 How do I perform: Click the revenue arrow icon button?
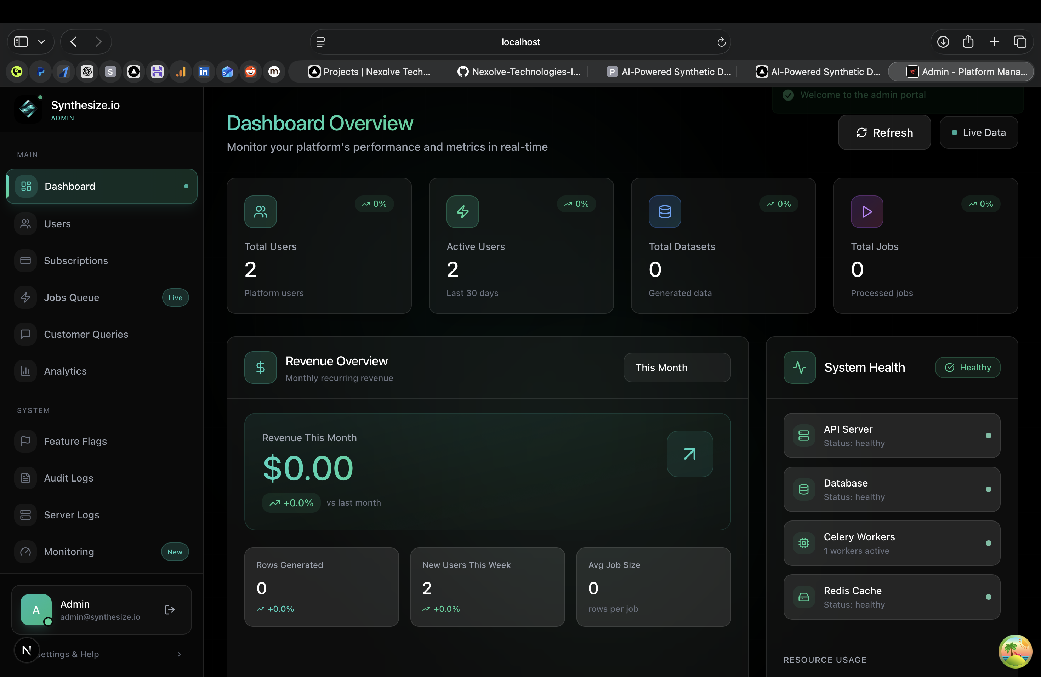tap(689, 454)
